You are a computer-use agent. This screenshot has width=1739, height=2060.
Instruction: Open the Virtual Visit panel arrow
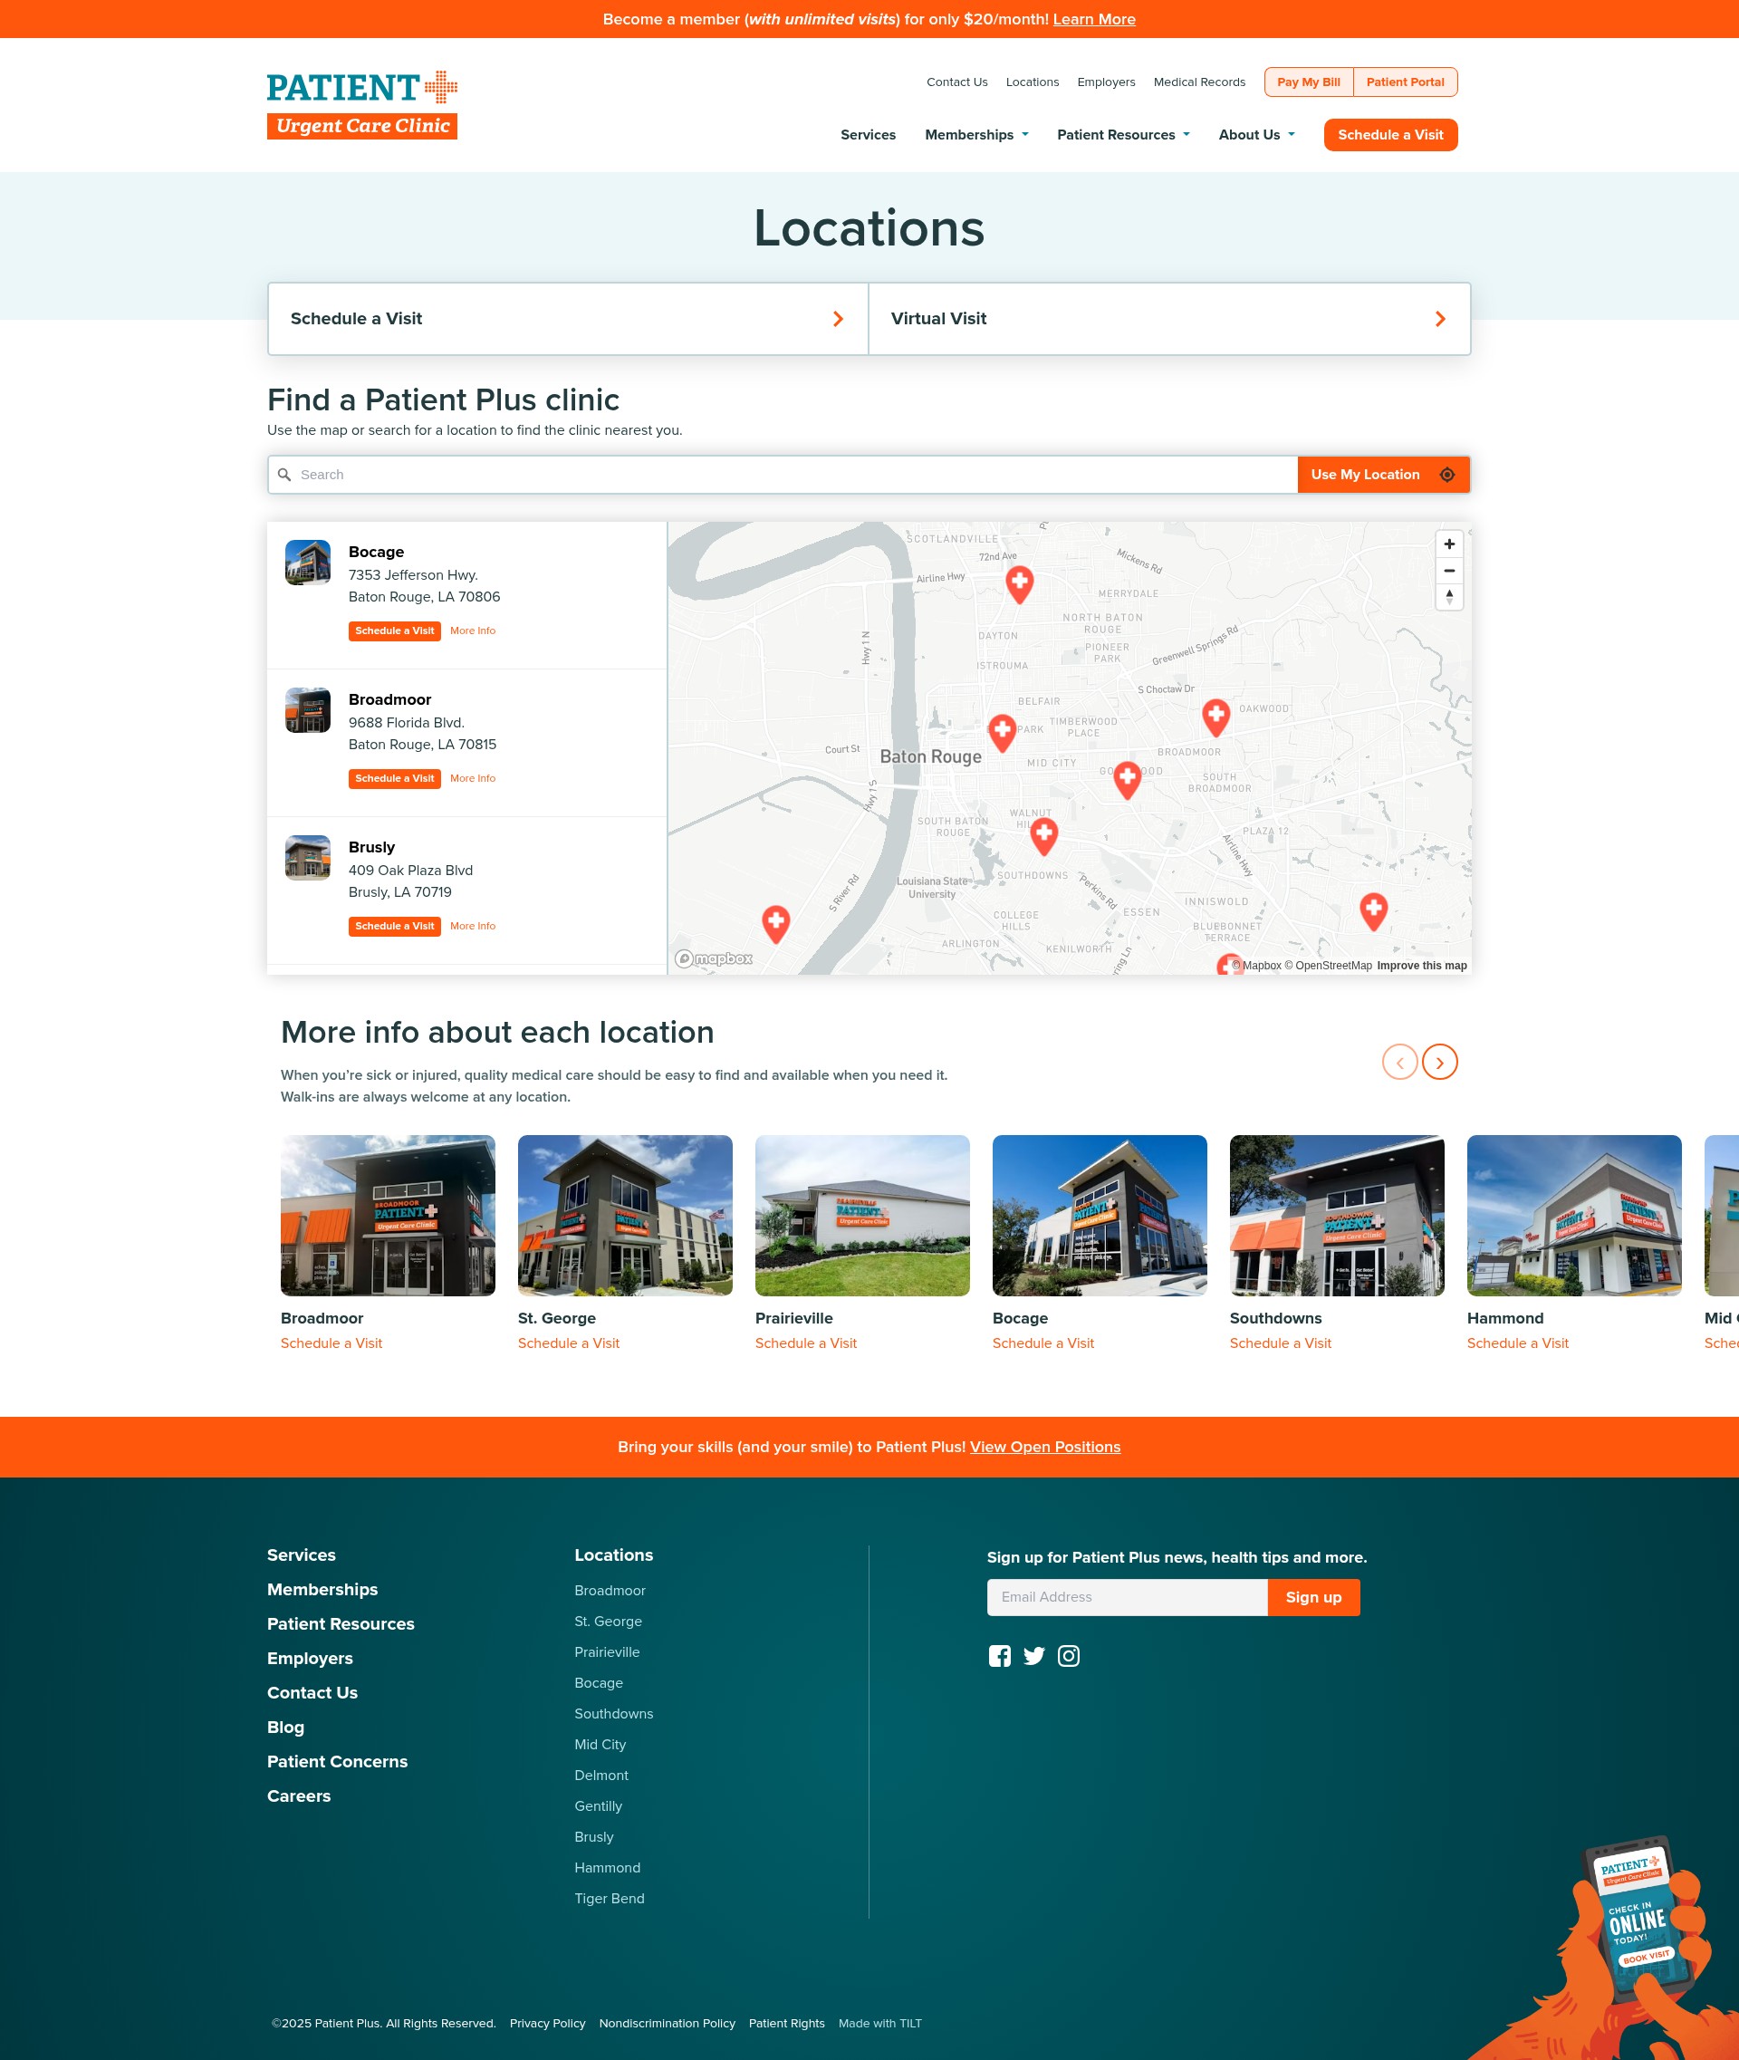tap(1439, 319)
